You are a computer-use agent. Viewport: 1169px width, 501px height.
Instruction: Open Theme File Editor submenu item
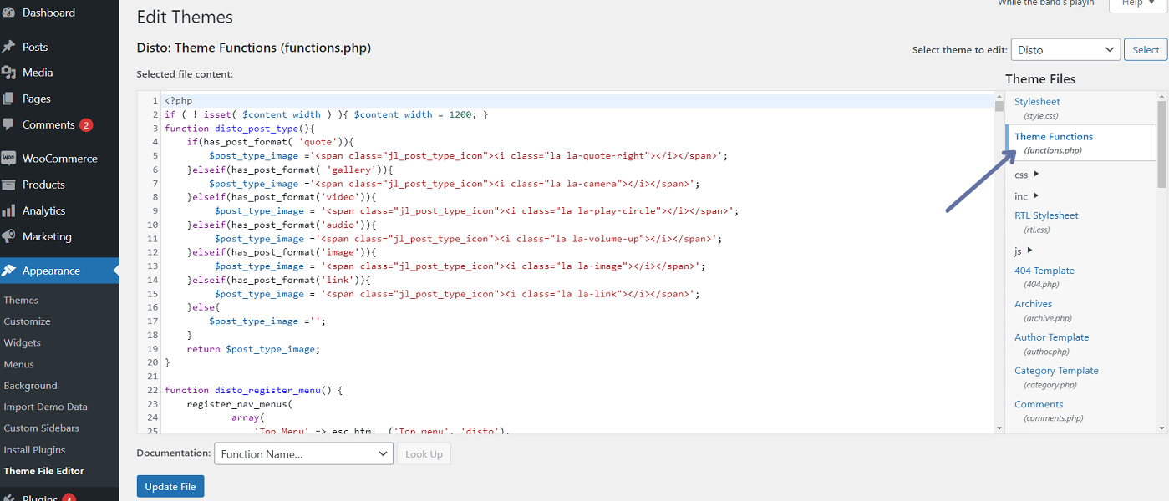click(43, 471)
